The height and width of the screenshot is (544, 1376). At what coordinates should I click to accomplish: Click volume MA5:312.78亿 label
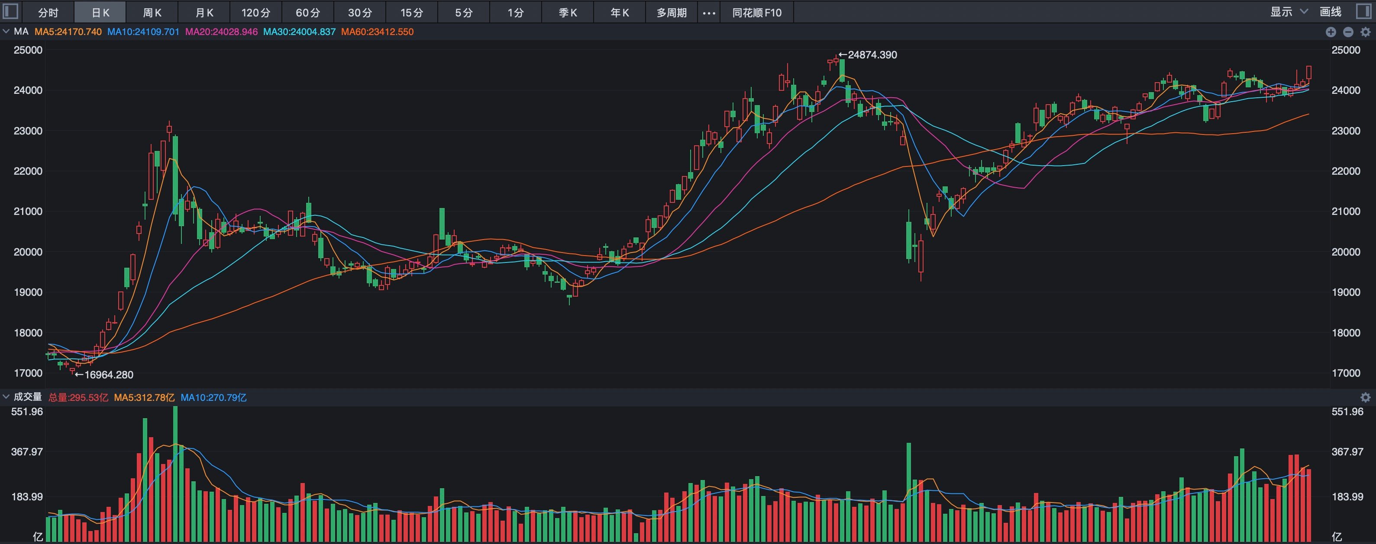(x=144, y=397)
